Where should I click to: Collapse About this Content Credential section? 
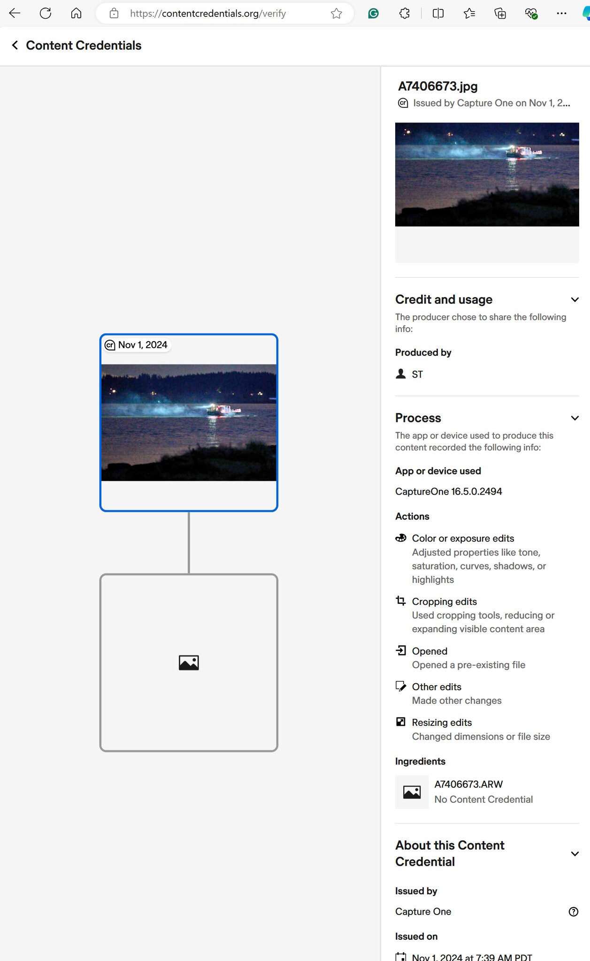tap(575, 854)
